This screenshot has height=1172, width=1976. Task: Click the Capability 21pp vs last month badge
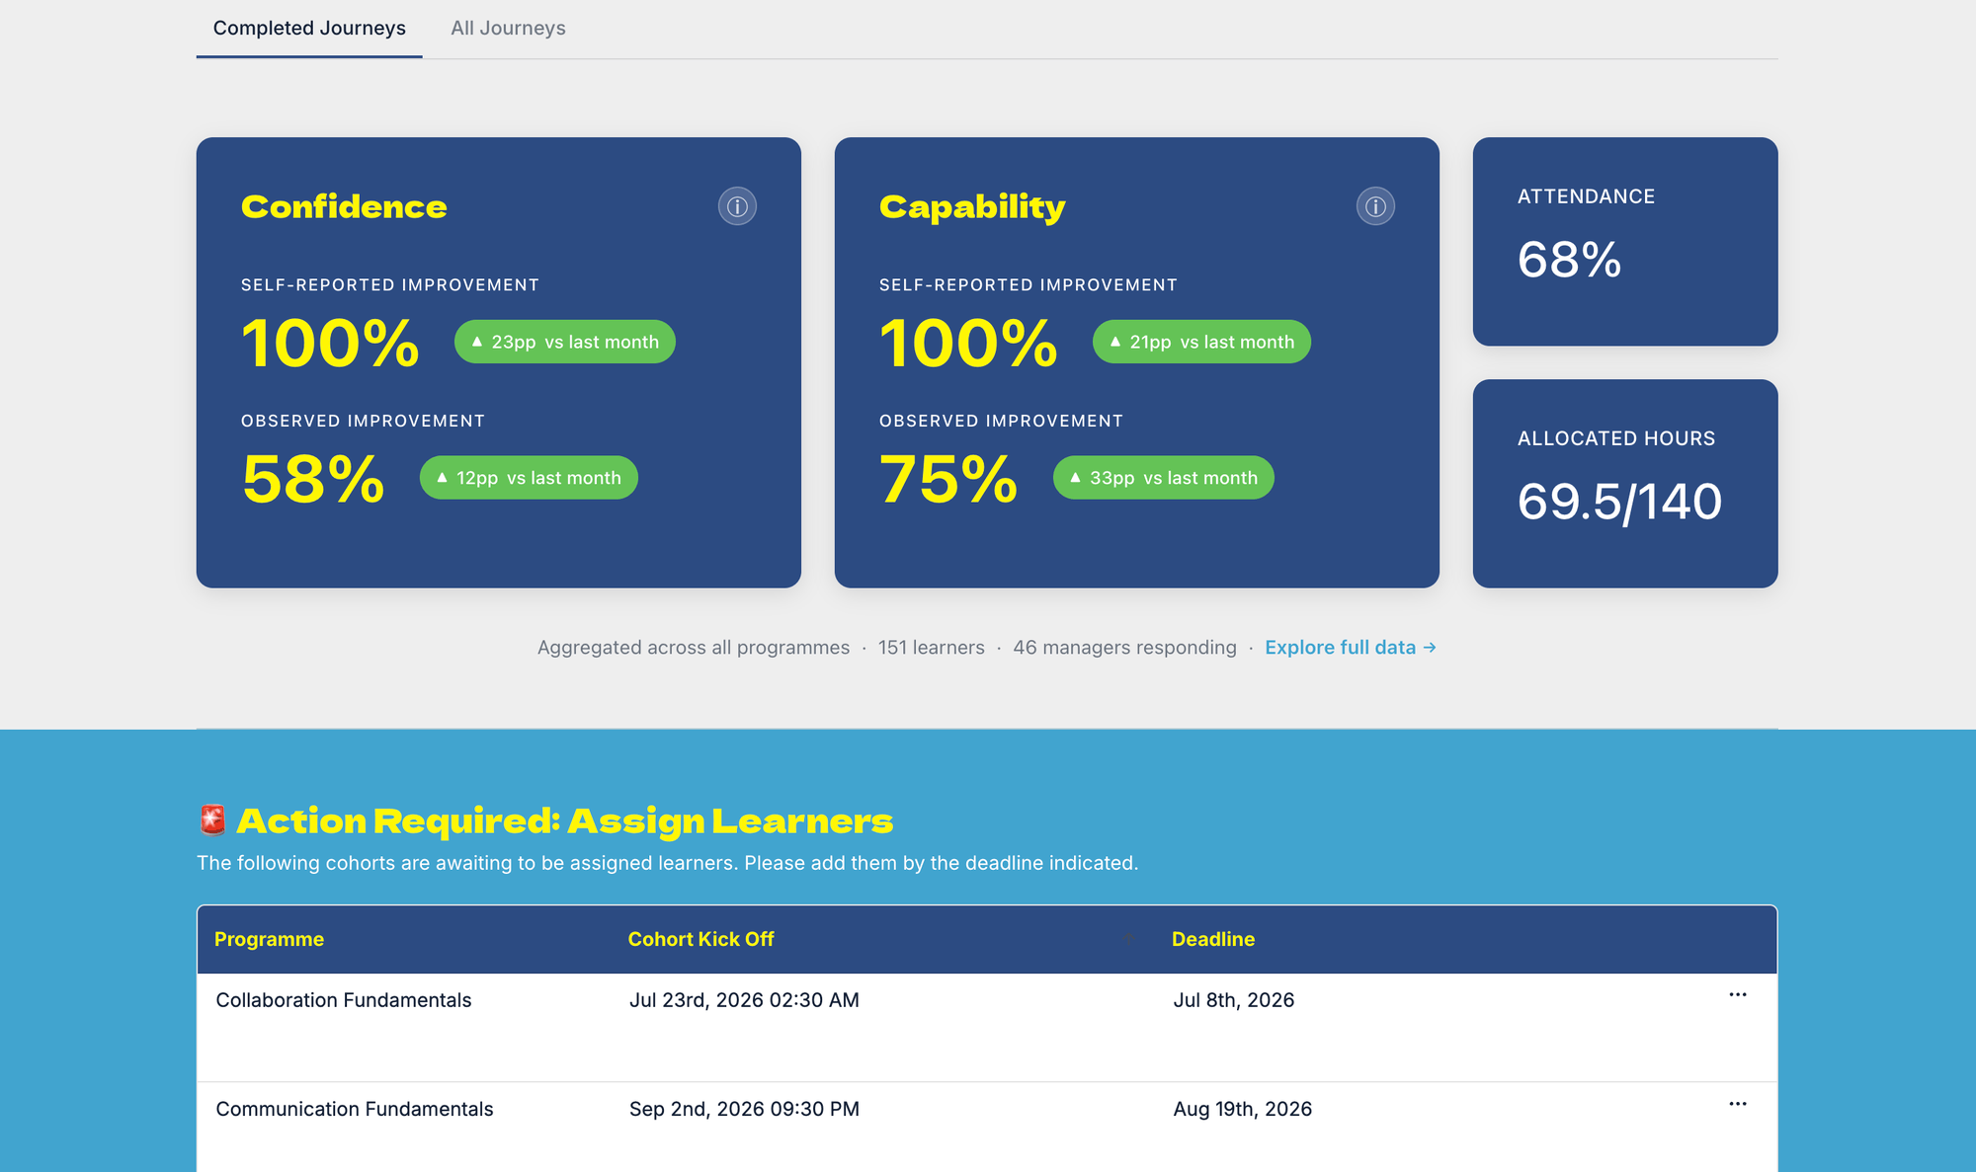(x=1201, y=342)
